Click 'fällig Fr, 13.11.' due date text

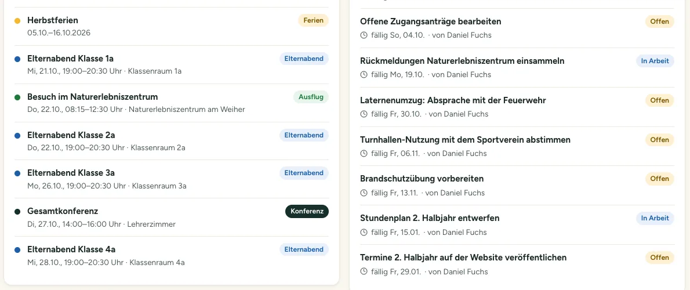[395, 193]
